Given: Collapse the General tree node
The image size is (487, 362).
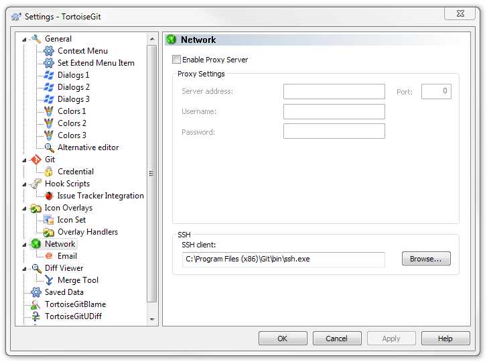Looking at the screenshot, I should pyautogui.click(x=24, y=40).
